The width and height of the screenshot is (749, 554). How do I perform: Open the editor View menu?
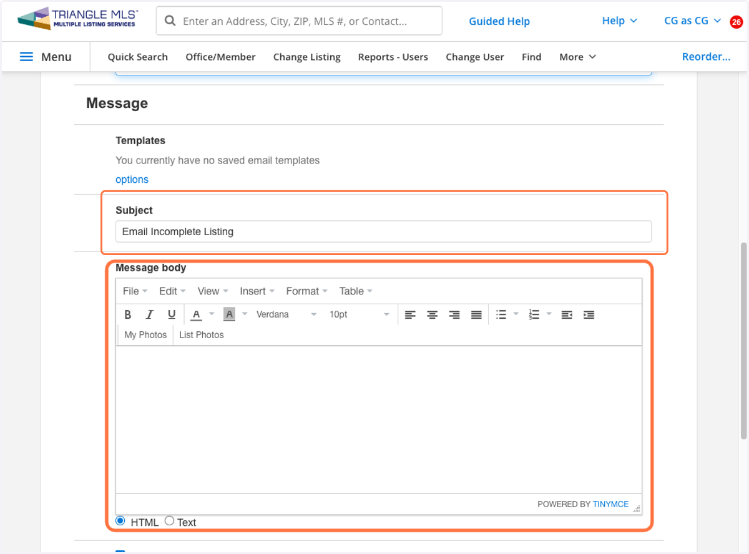tap(213, 291)
